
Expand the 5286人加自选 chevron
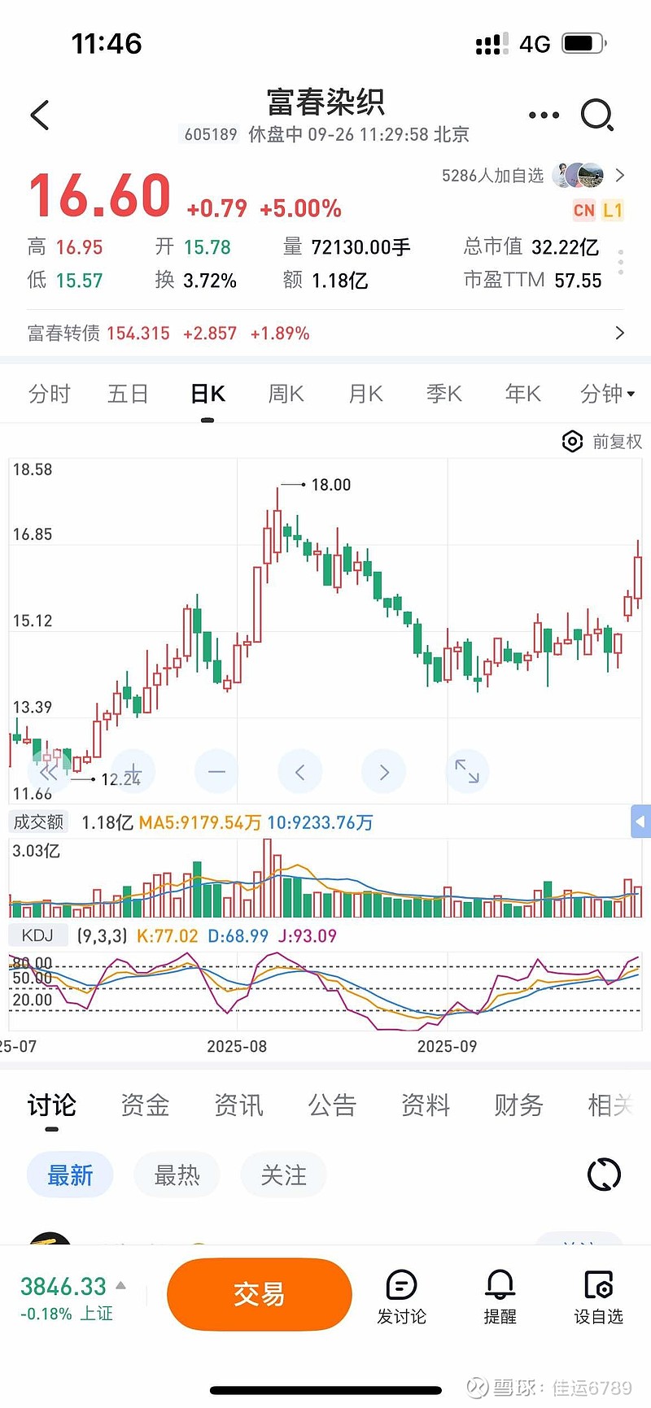coord(620,175)
